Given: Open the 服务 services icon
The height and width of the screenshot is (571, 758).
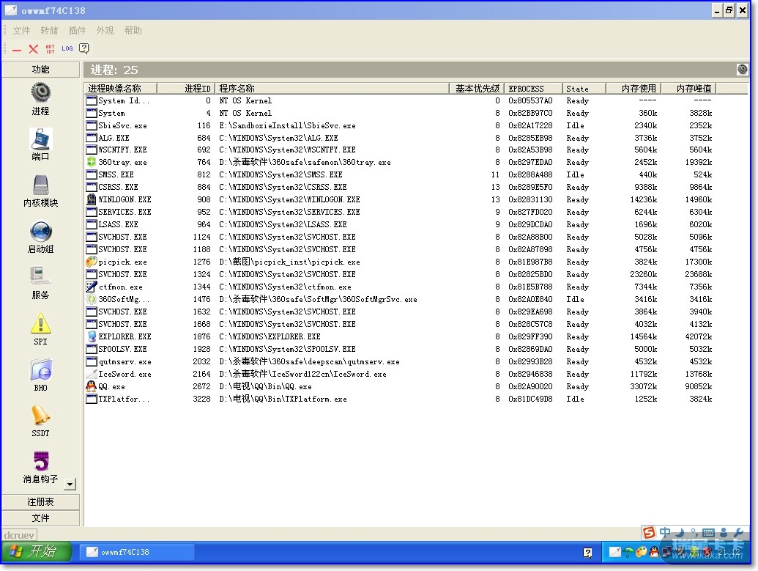Looking at the screenshot, I should tap(40, 276).
